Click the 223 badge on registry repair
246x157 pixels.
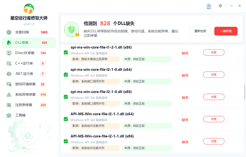tap(43, 105)
